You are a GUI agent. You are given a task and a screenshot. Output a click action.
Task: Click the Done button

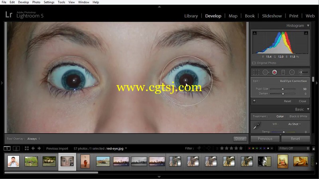(x=240, y=138)
